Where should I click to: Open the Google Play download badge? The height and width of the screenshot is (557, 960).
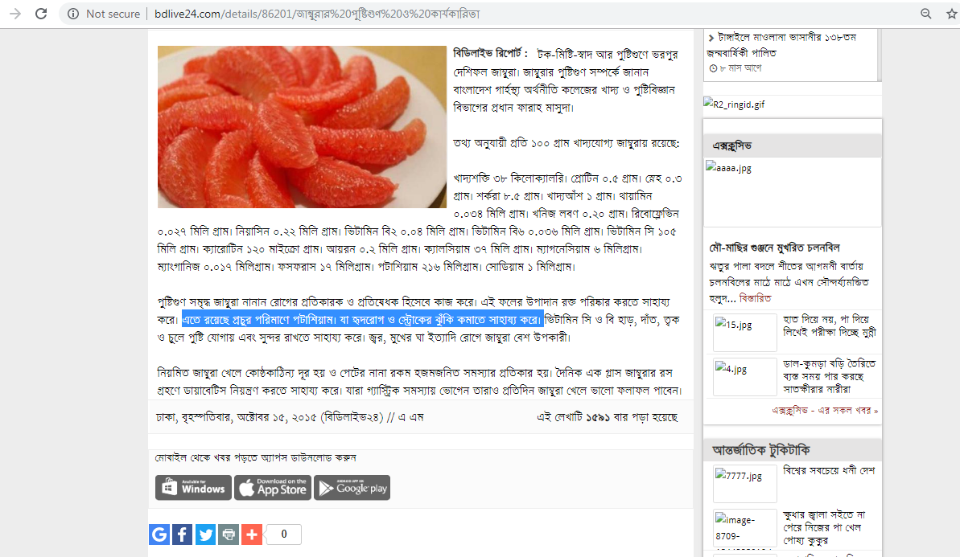[x=352, y=487]
